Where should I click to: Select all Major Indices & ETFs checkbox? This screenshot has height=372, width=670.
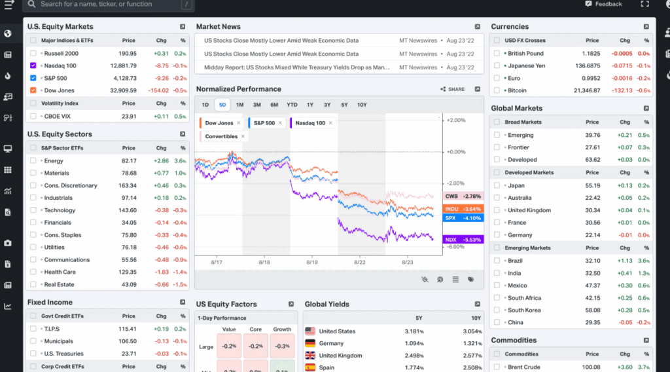point(33,40)
